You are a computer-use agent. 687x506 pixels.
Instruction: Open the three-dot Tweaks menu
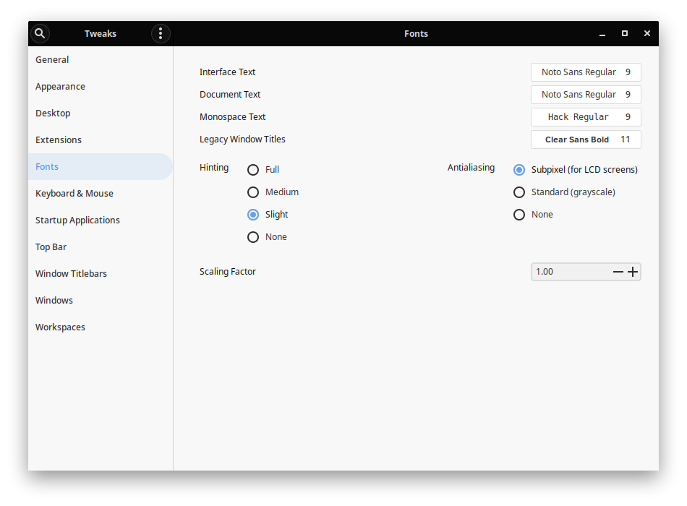tap(161, 33)
